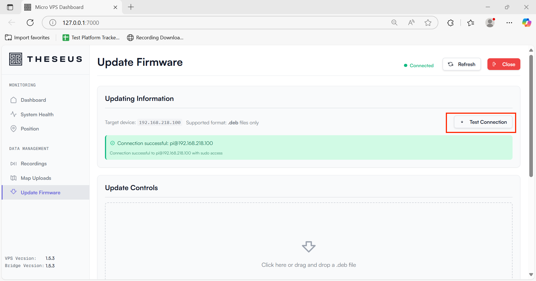
Task: Click the Theseus labyrinth logo icon
Action: coord(16,59)
